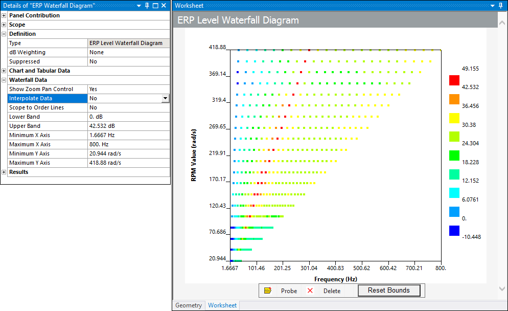Open the Details panel window position menu arrow

139,5
